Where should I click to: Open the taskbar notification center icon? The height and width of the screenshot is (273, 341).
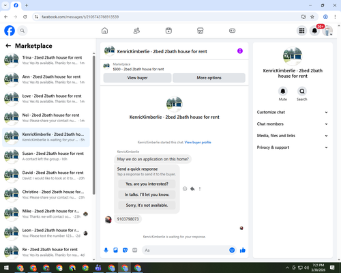(332, 268)
